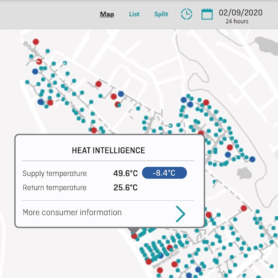
Task: Select red marker at dashed line end right of popup
Action: (244, 208)
